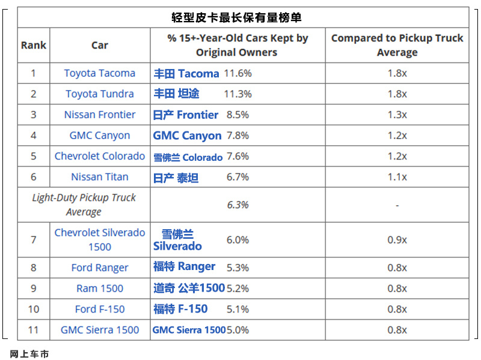Open the Ford Ranger link
The width and height of the screenshot is (481, 360).
[100, 268]
